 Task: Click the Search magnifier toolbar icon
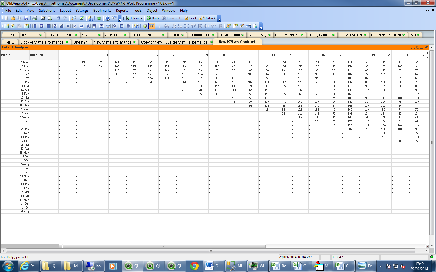point(74,18)
